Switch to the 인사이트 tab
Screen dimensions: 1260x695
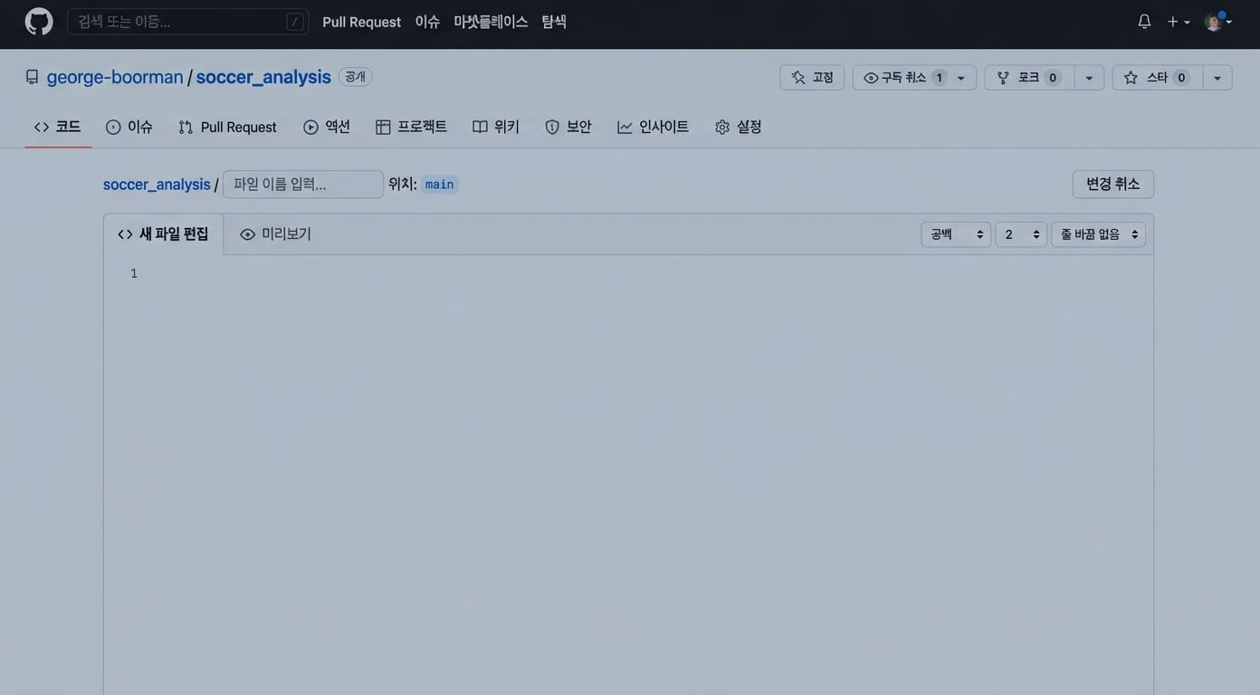point(653,127)
